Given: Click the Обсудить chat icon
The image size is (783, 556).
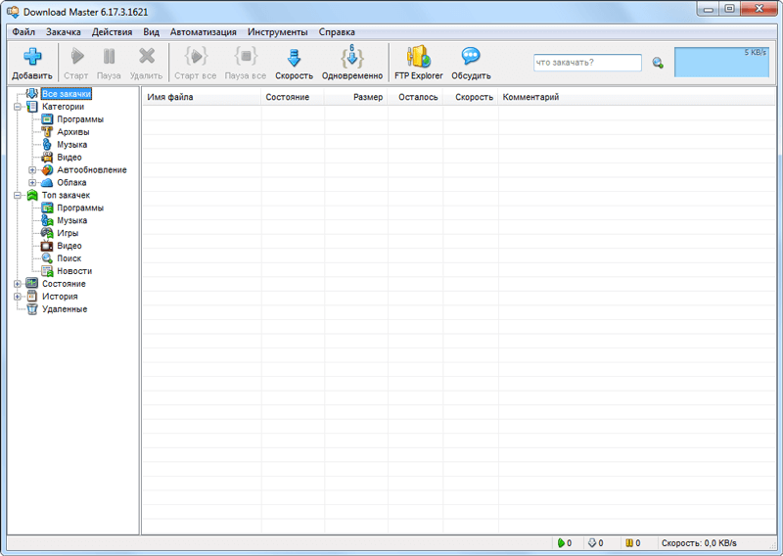Looking at the screenshot, I should 471,56.
